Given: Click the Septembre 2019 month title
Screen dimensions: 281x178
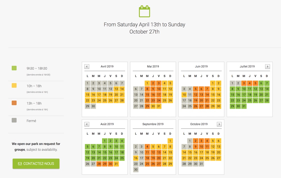Looking at the screenshot, I should click(x=153, y=124).
